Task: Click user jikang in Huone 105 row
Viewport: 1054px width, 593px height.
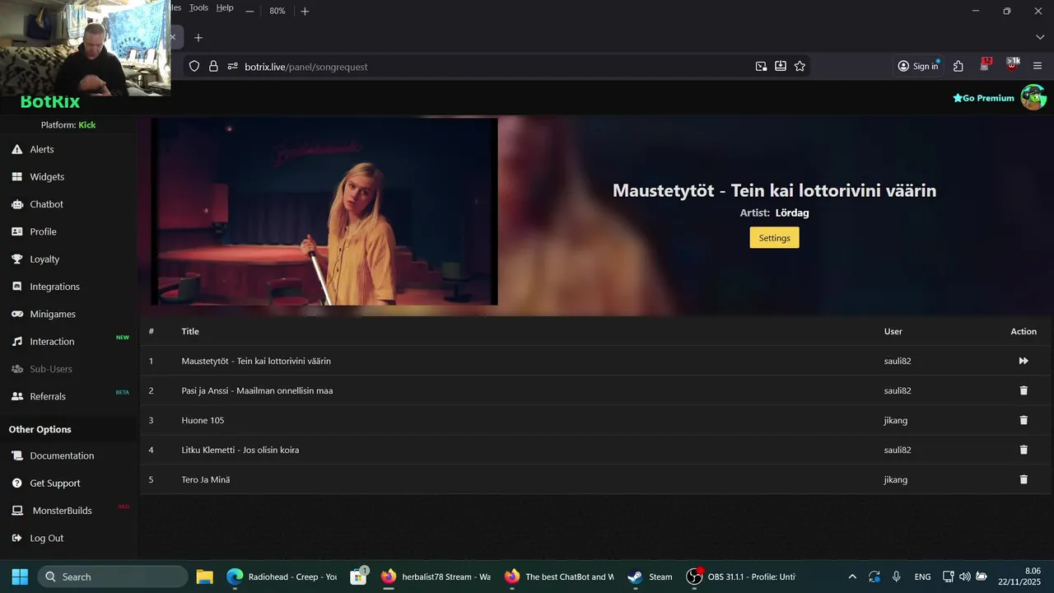Action: point(896,420)
